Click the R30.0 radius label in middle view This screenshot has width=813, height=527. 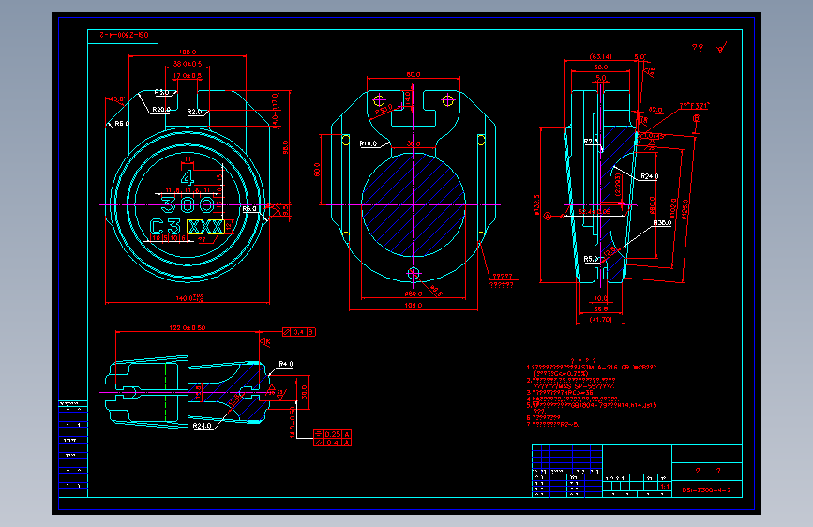[384, 110]
